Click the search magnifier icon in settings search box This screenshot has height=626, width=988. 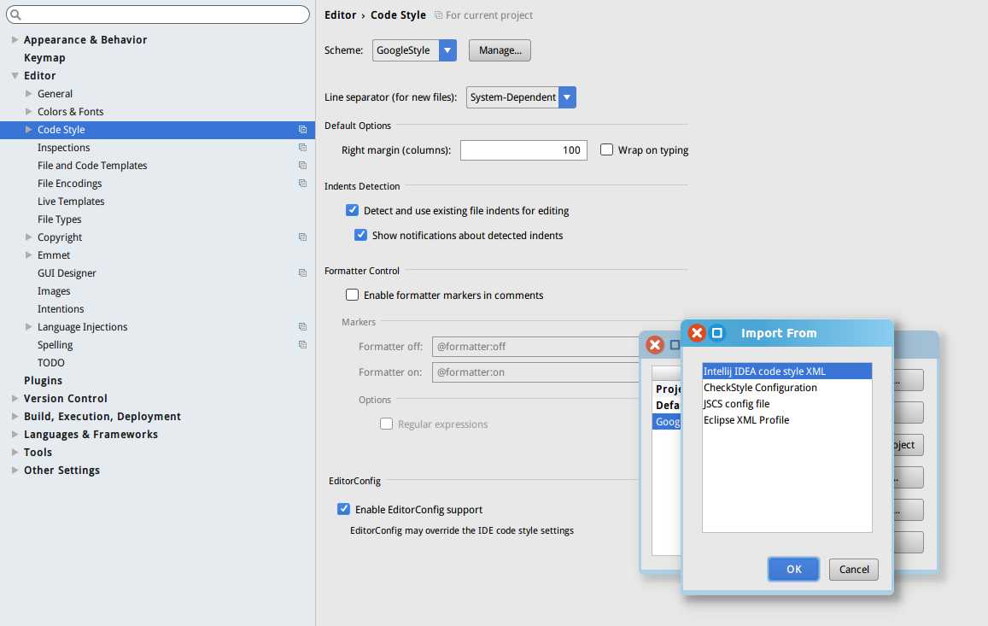click(x=15, y=15)
